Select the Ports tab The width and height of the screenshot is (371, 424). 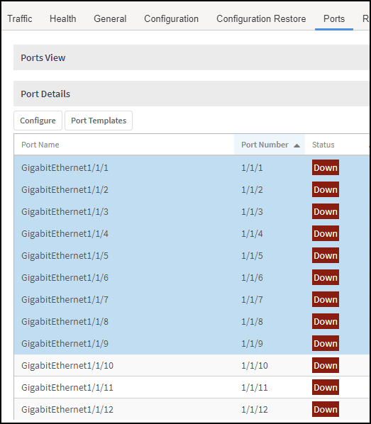[x=334, y=19]
